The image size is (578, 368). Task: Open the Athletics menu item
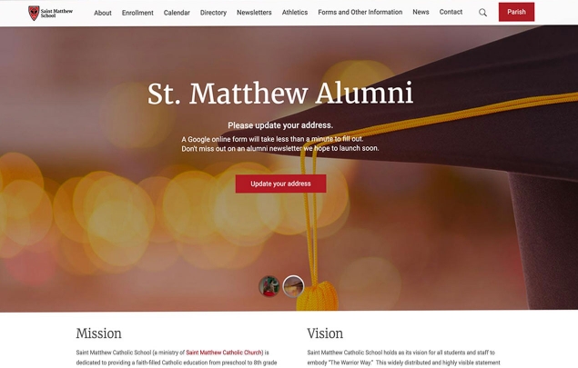tap(295, 13)
